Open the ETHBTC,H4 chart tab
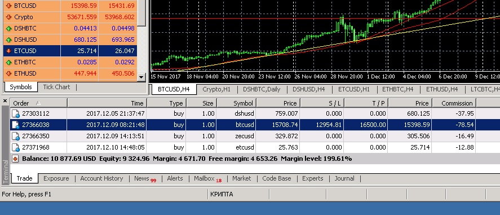The height and width of the screenshot is (215, 500). point(397,89)
